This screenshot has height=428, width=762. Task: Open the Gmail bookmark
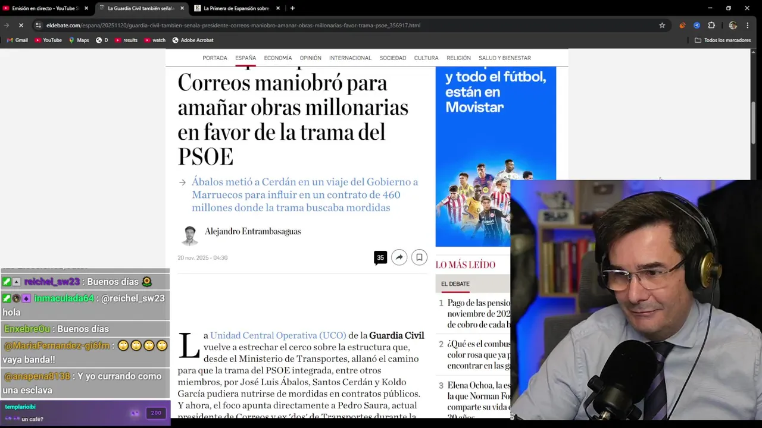17,40
